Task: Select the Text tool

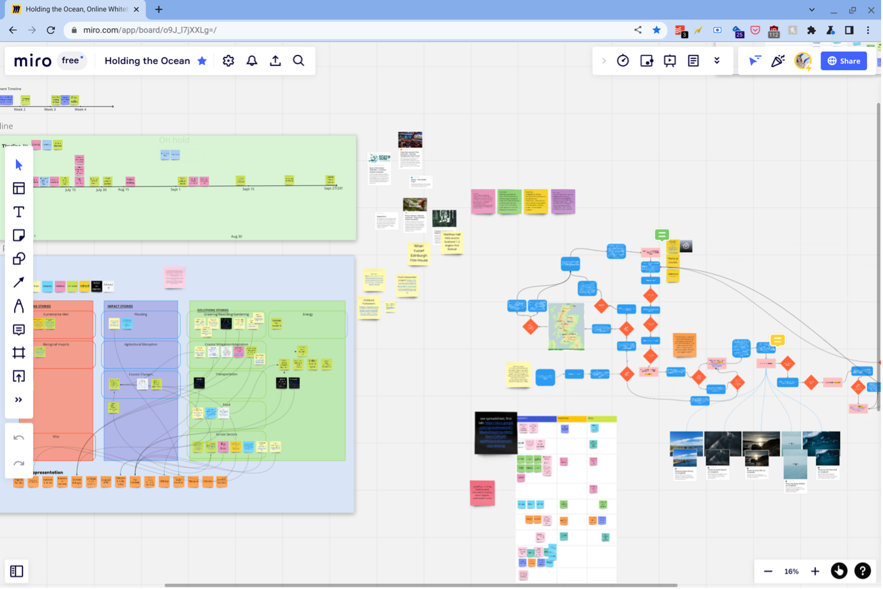Action: point(19,212)
